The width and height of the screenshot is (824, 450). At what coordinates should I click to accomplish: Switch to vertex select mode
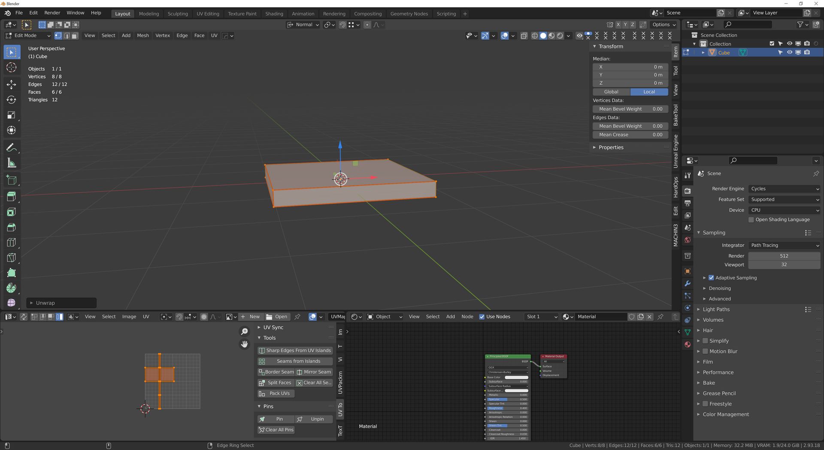58,36
